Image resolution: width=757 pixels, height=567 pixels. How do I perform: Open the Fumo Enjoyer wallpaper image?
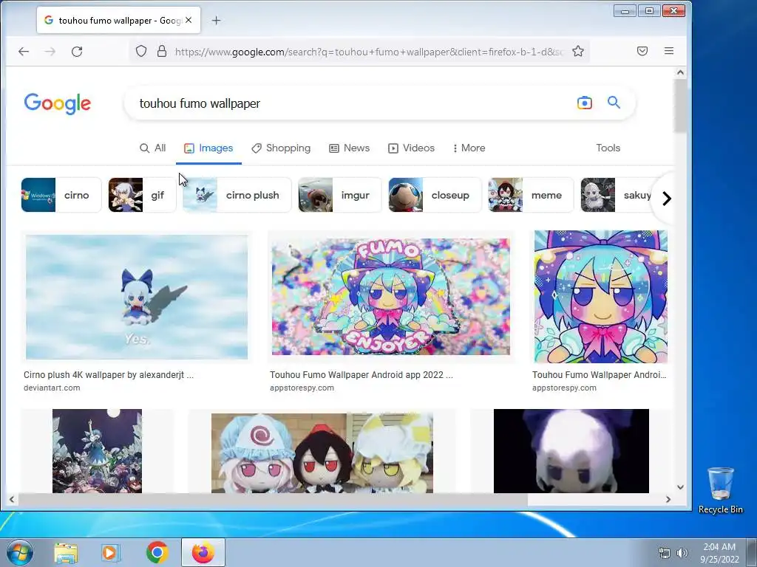coord(391,297)
